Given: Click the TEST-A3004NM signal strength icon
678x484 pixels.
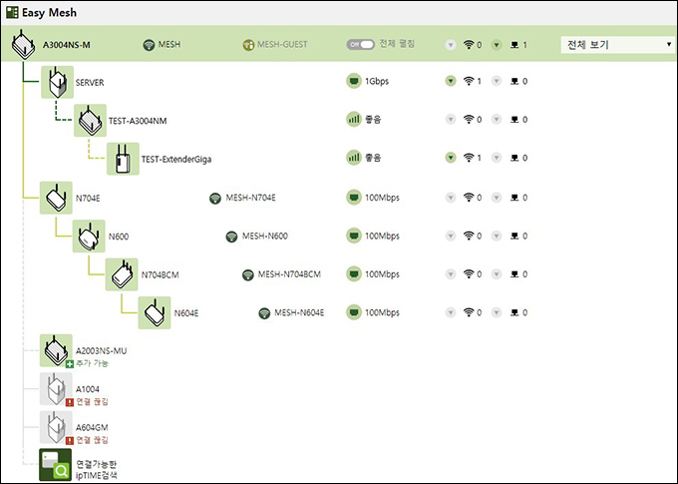Looking at the screenshot, I should pyautogui.click(x=354, y=119).
